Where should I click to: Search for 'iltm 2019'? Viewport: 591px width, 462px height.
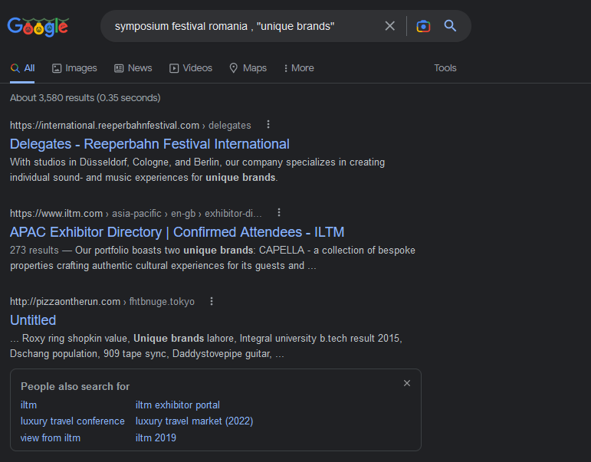coord(156,438)
